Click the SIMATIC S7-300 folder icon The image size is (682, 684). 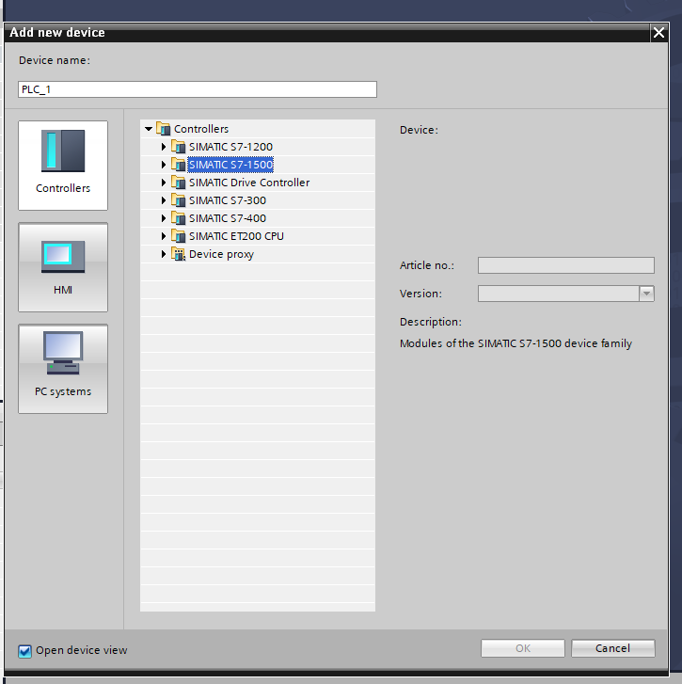179,200
